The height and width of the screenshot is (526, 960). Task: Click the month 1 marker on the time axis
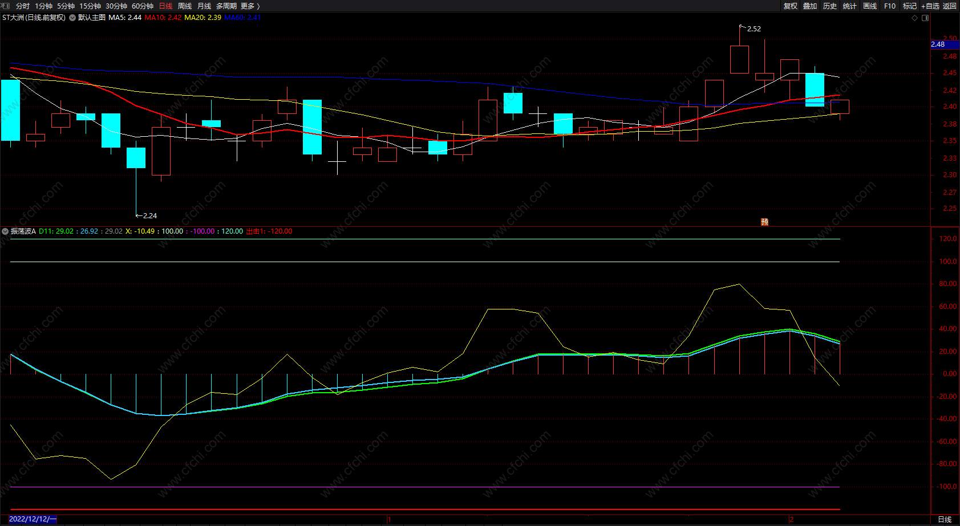389,520
